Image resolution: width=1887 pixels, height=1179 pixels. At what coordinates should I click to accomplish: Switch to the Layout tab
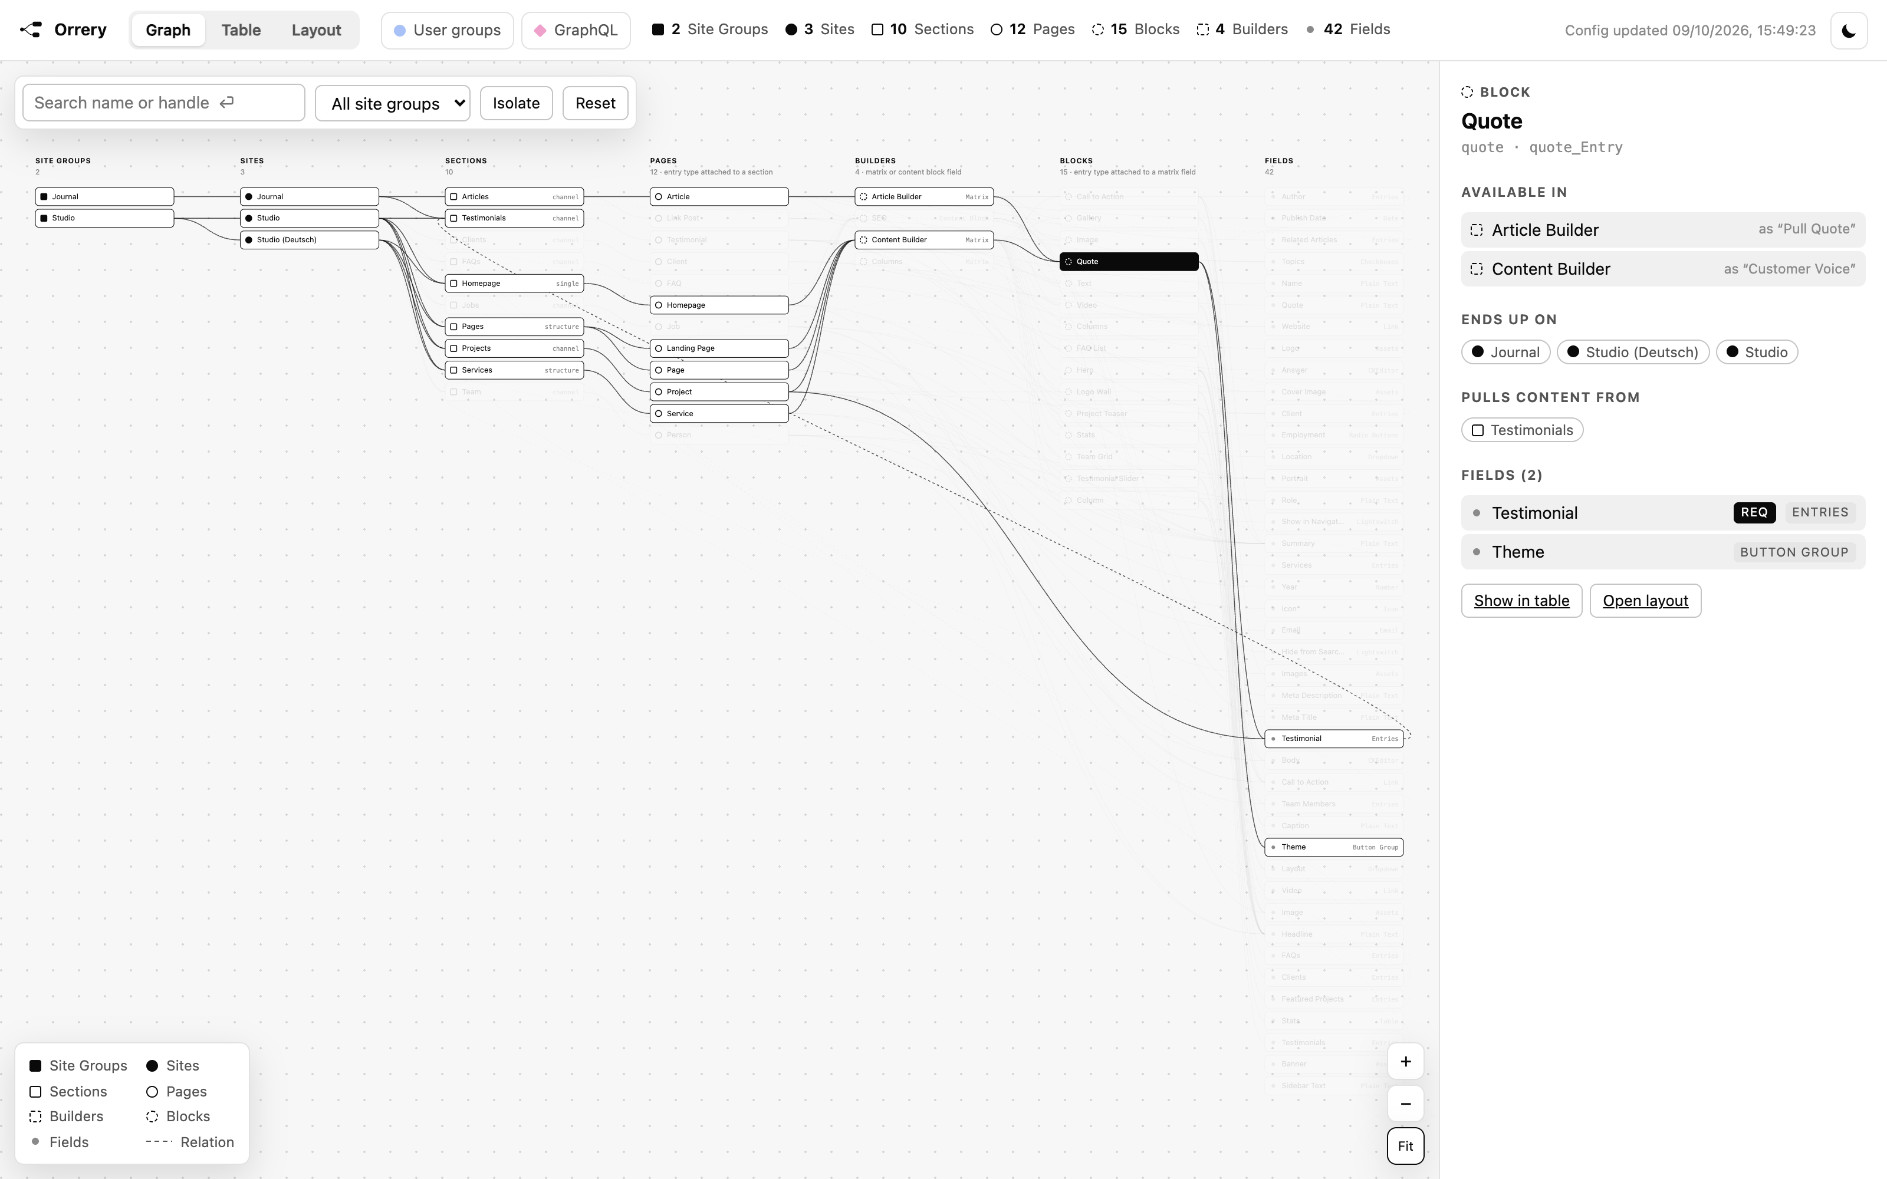pos(316,29)
